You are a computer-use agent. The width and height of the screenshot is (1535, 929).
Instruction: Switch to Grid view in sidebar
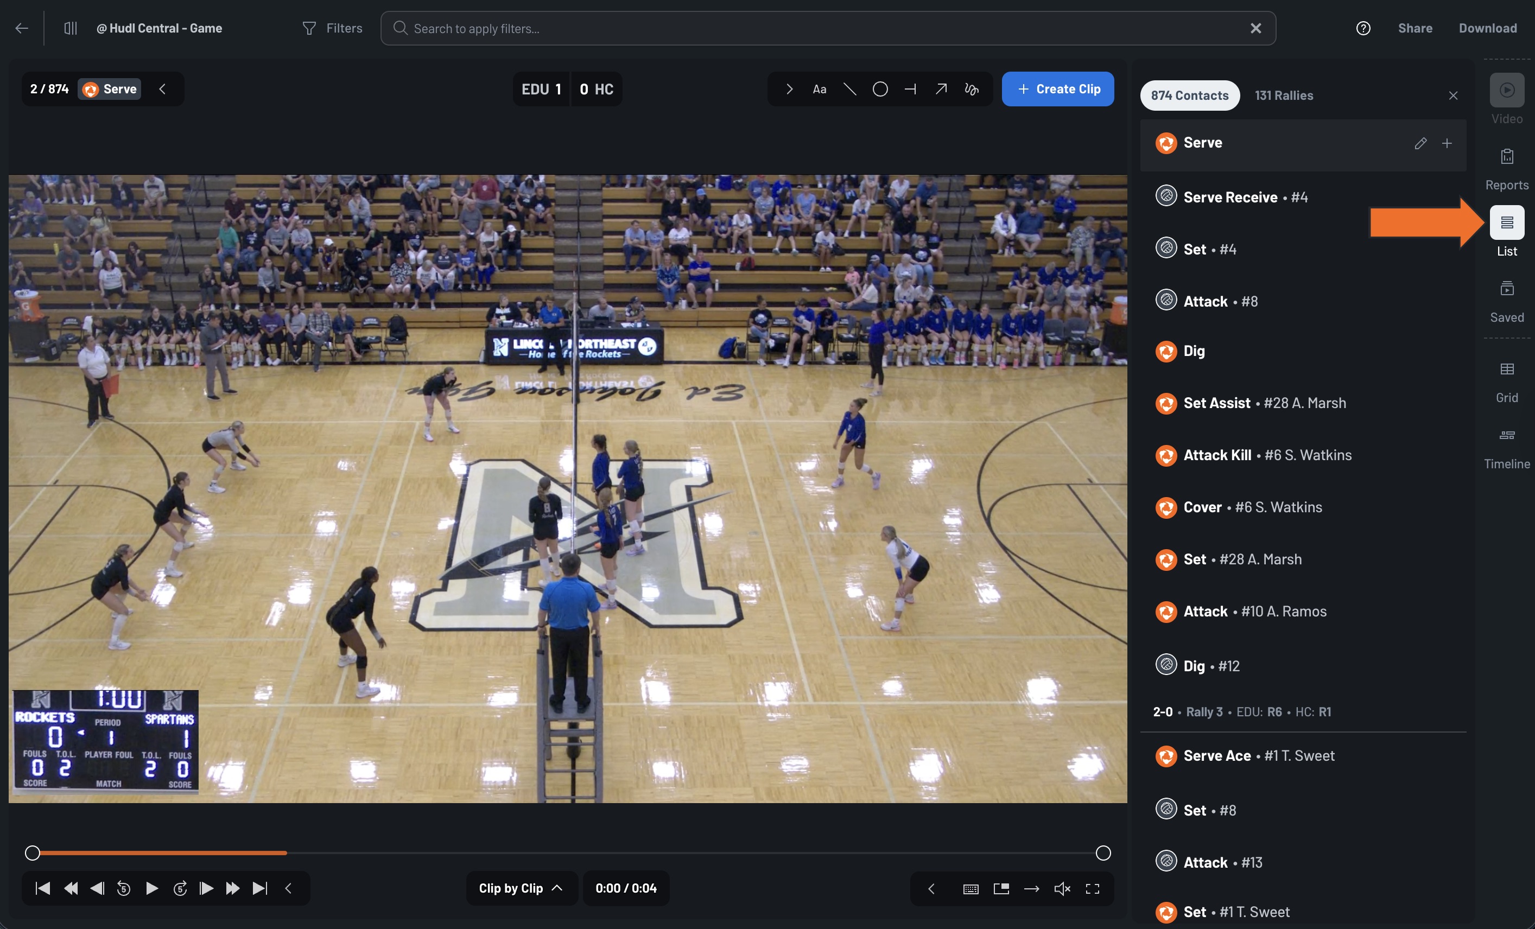(x=1506, y=381)
